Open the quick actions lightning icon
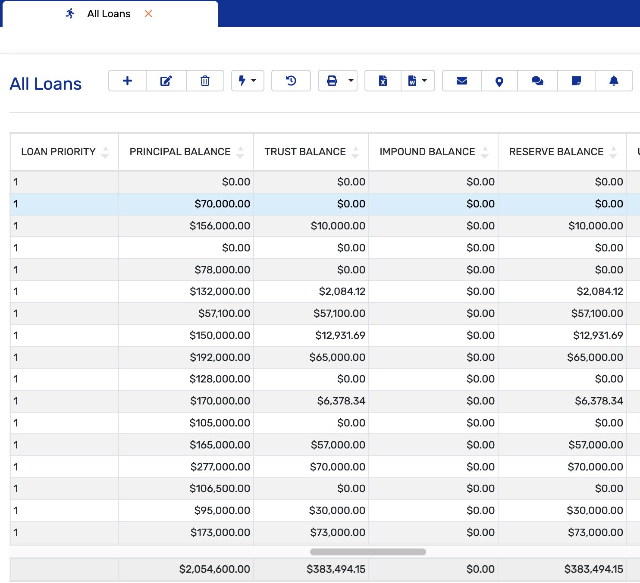640x583 pixels. (242, 80)
